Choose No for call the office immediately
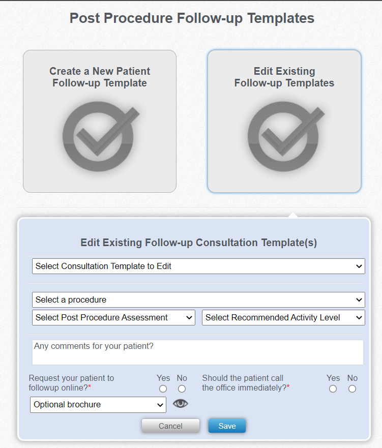 click(x=352, y=389)
